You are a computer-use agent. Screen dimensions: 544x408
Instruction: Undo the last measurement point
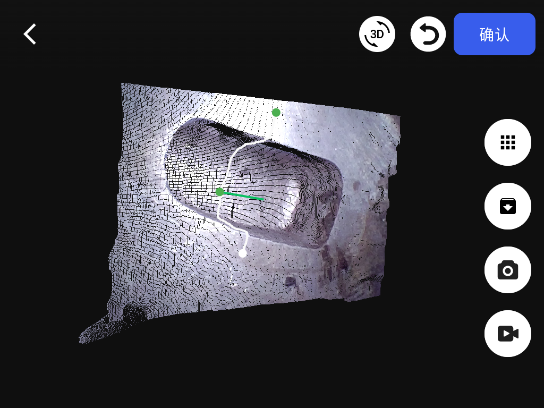point(428,34)
